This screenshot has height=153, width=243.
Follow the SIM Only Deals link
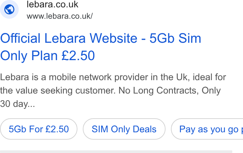[124, 129]
